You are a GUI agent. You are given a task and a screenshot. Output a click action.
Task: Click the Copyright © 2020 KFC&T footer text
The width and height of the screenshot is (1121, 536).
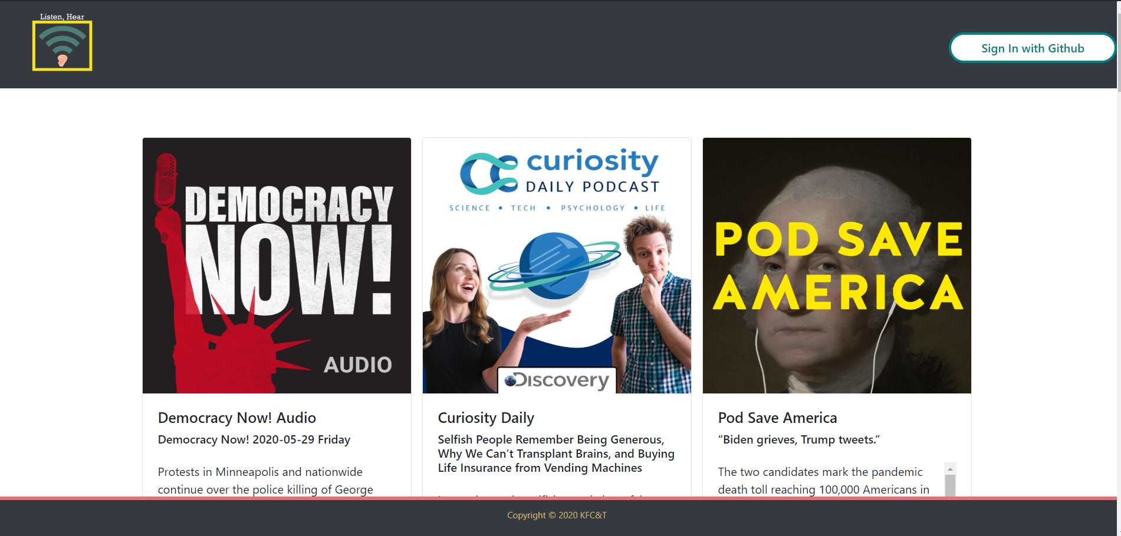[x=557, y=515]
